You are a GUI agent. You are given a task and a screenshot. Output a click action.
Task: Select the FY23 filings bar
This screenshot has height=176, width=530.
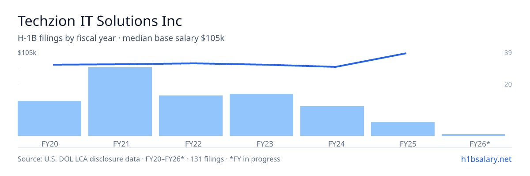(x=261, y=115)
